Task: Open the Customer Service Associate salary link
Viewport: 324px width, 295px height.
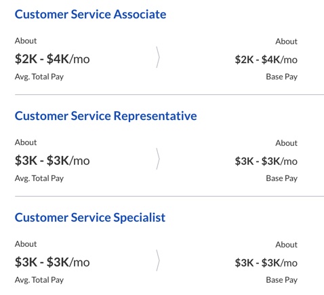Action: coord(90,14)
